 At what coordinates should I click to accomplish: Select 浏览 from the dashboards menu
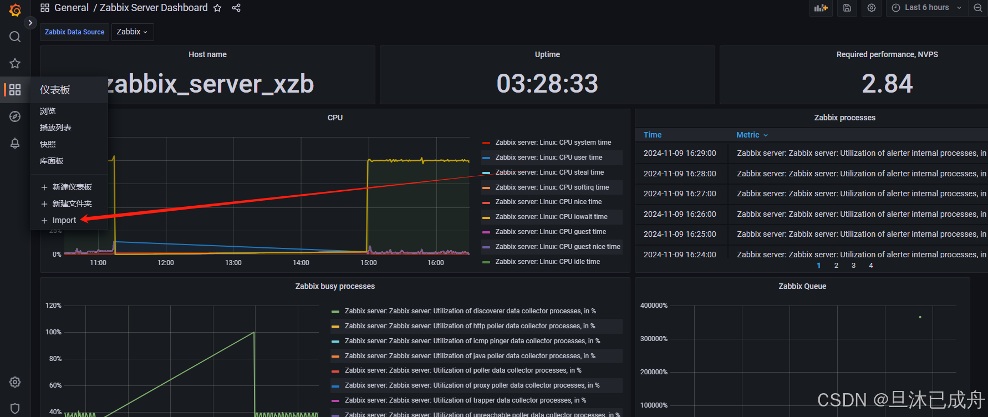[x=48, y=111]
